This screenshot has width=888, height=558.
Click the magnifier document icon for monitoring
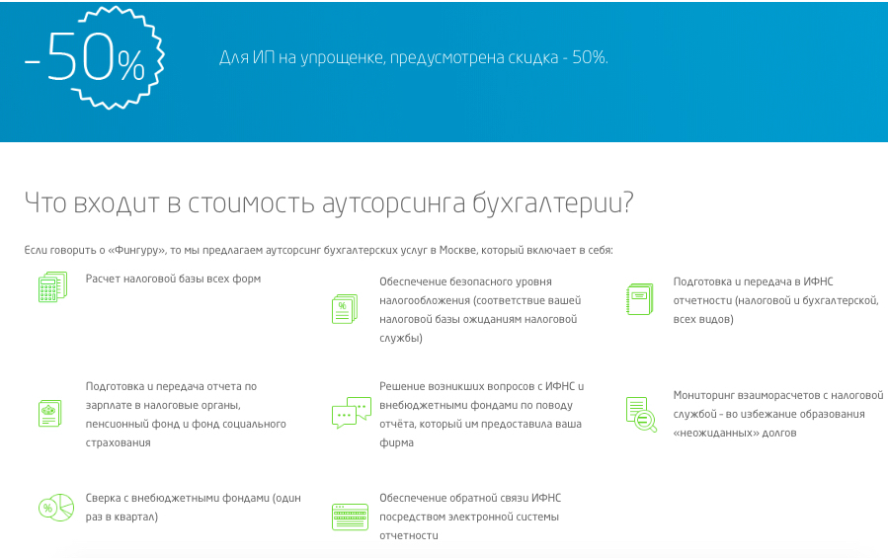[x=640, y=413]
